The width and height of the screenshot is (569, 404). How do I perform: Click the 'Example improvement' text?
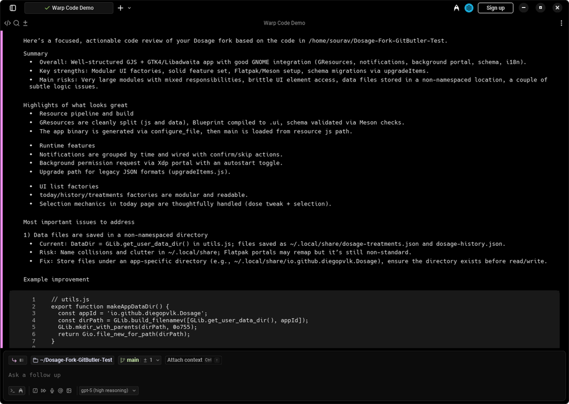click(x=56, y=279)
